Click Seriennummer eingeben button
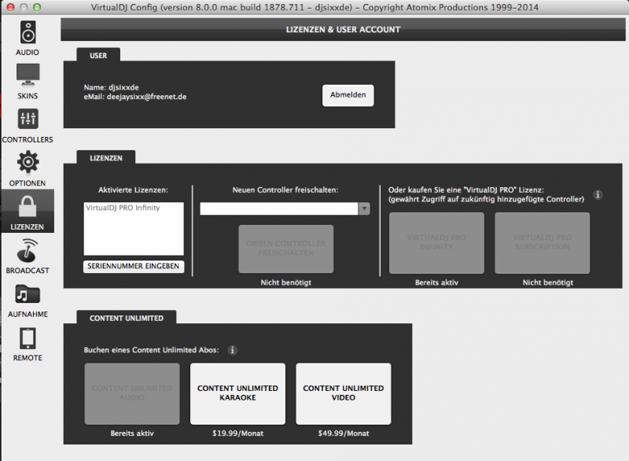 134,266
